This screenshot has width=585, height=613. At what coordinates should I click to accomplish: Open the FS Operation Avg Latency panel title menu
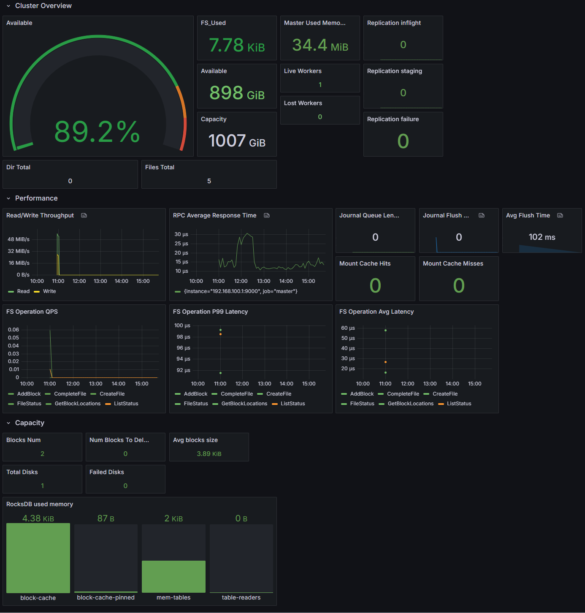[376, 312]
